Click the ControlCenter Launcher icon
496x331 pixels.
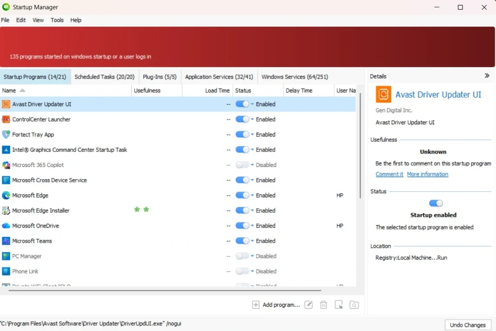[6, 119]
